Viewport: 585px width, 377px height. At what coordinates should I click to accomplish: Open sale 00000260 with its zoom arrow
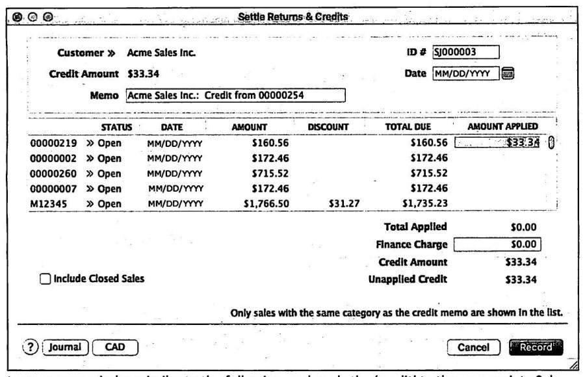(90, 174)
